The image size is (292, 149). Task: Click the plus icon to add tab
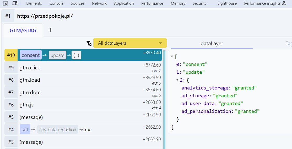pos(50,30)
